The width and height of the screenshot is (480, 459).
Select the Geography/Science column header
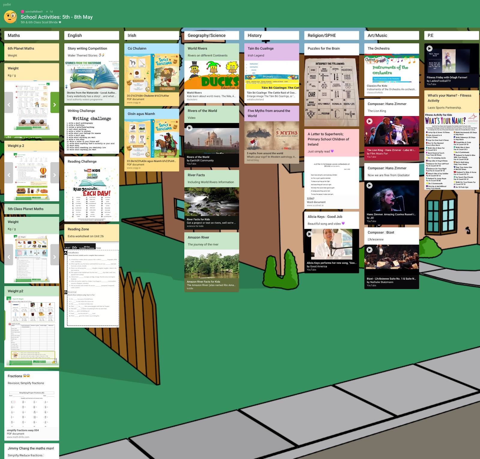coord(211,35)
